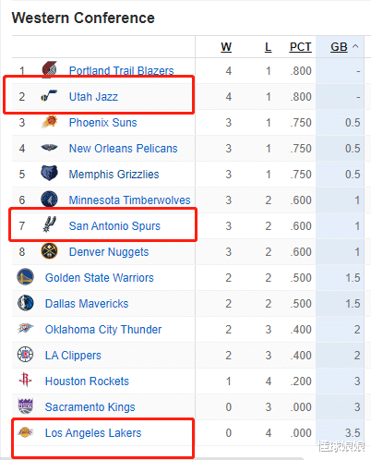Sort standings by the W column header
The height and width of the screenshot is (460, 371).
tap(226, 47)
